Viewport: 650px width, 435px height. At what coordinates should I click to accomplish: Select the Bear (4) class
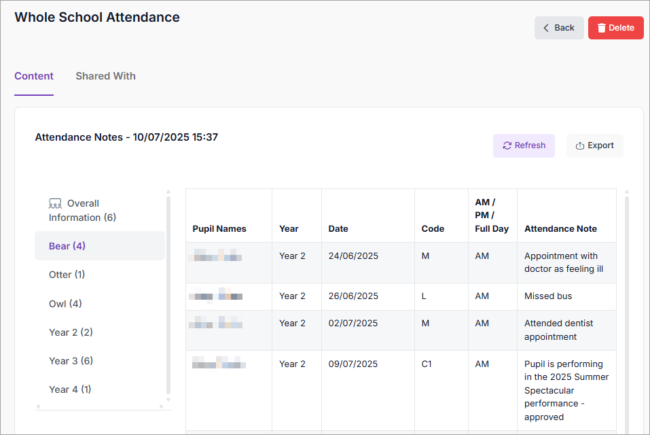coord(67,246)
